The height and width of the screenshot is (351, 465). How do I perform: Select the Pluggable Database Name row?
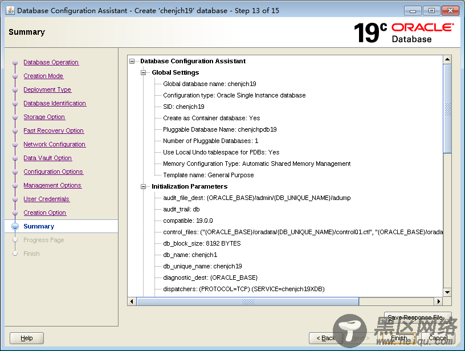coord(220,129)
